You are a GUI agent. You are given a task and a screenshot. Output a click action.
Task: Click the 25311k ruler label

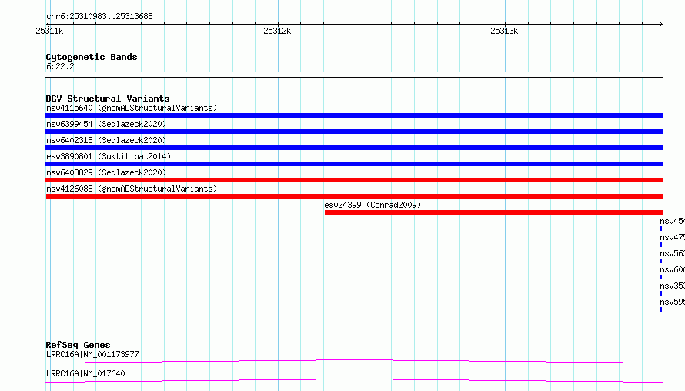(49, 31)
